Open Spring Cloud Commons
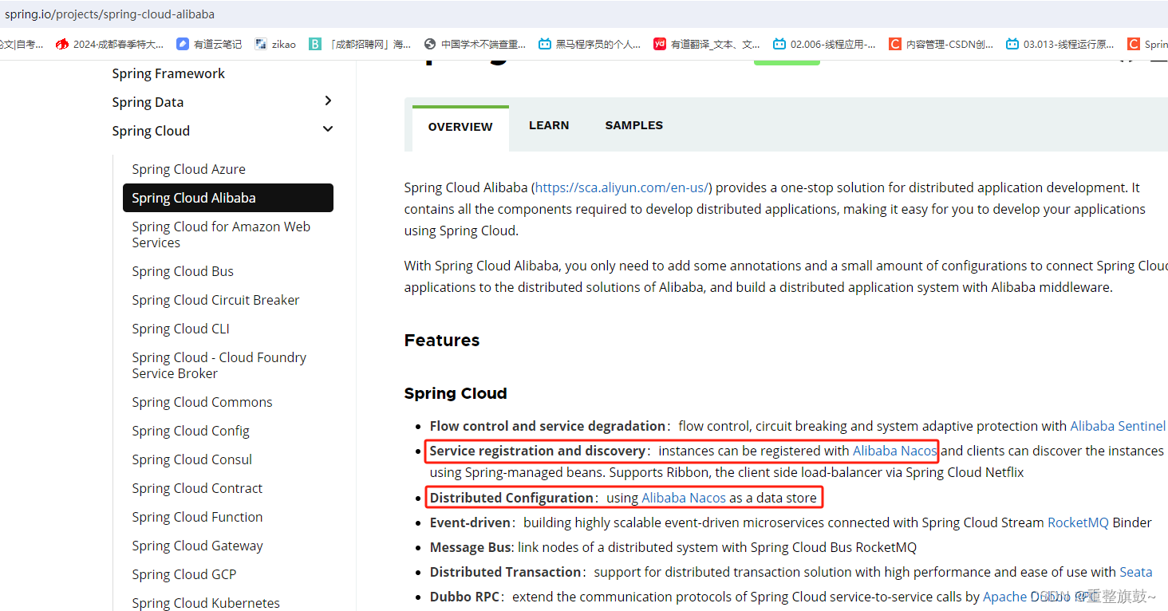The image size is (1168, 611). coord(202,402)
